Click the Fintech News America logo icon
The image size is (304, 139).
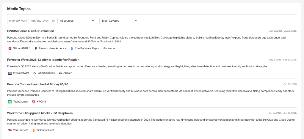click(x=36, y=48)
